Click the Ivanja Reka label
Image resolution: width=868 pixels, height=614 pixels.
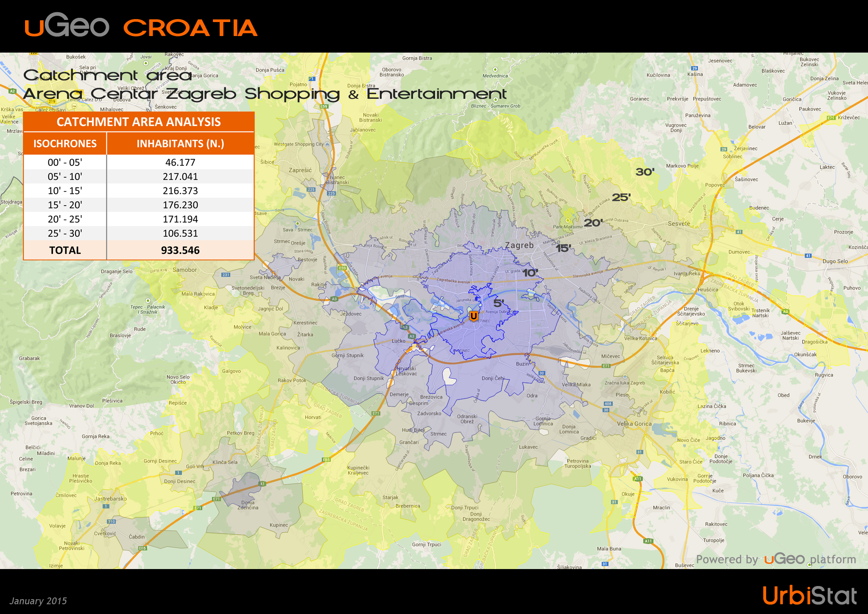tap(687, 274)
